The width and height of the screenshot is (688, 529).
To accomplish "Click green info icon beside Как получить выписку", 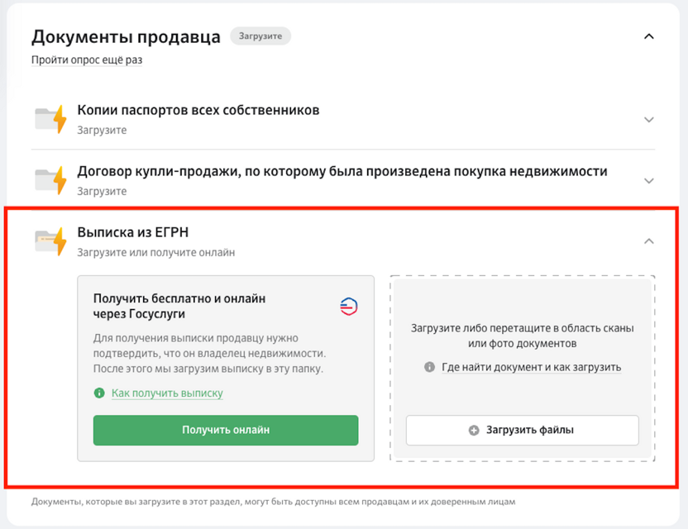I will 99,393.
